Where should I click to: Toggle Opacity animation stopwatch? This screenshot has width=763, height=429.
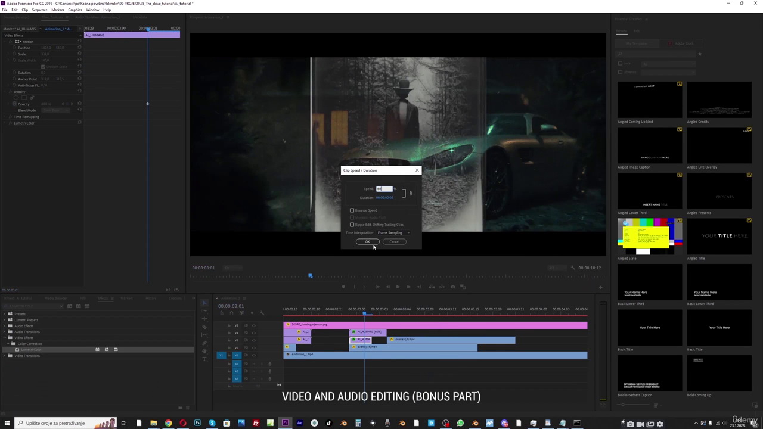(14, 104)
